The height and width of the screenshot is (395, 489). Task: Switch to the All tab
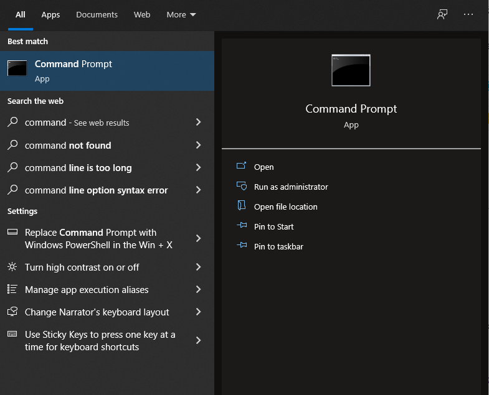coord(21,15)
